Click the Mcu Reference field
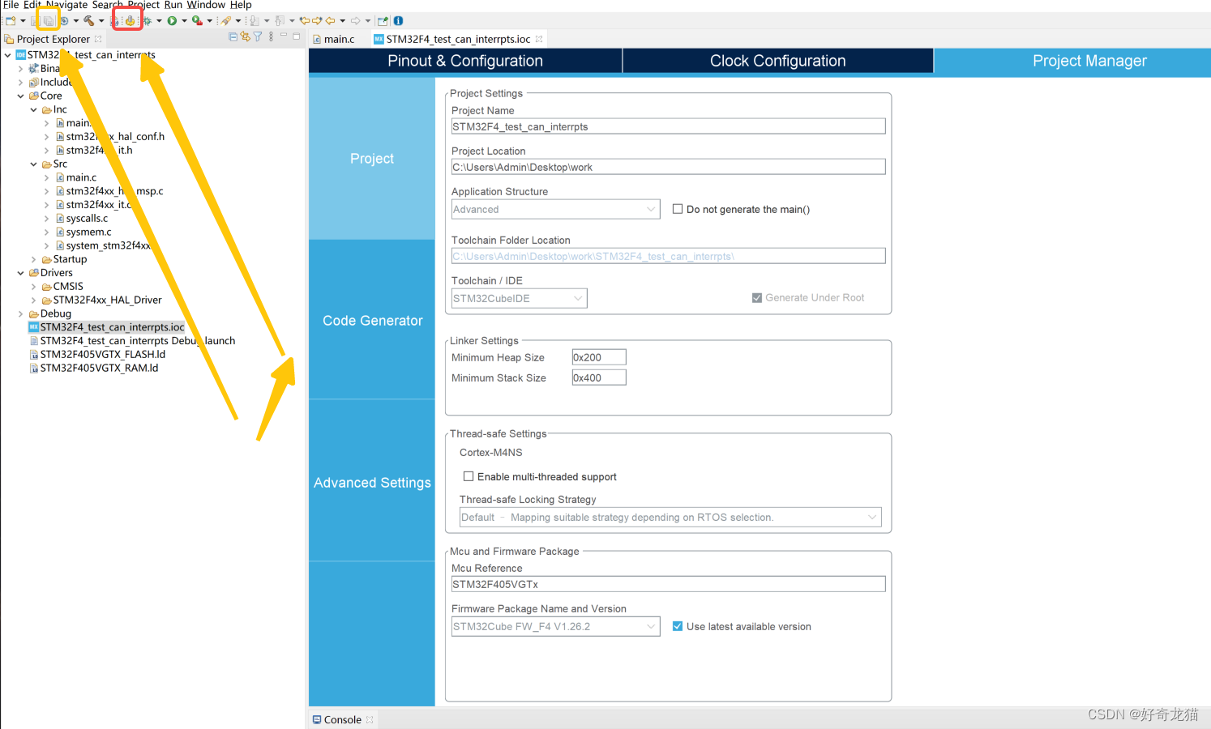 [668, 584]
